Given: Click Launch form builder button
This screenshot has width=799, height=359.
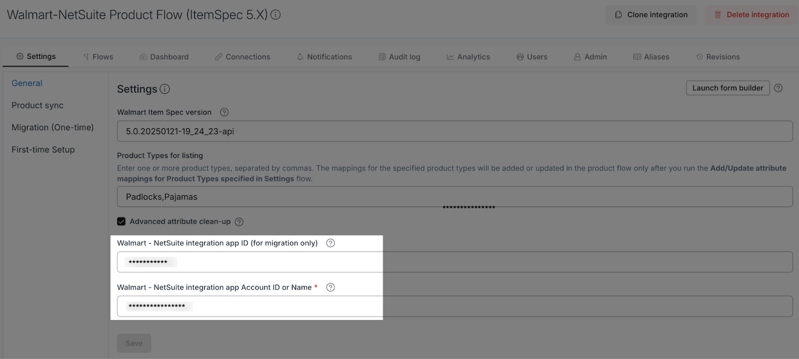Looking at the screenshot, I should point(728,88).
